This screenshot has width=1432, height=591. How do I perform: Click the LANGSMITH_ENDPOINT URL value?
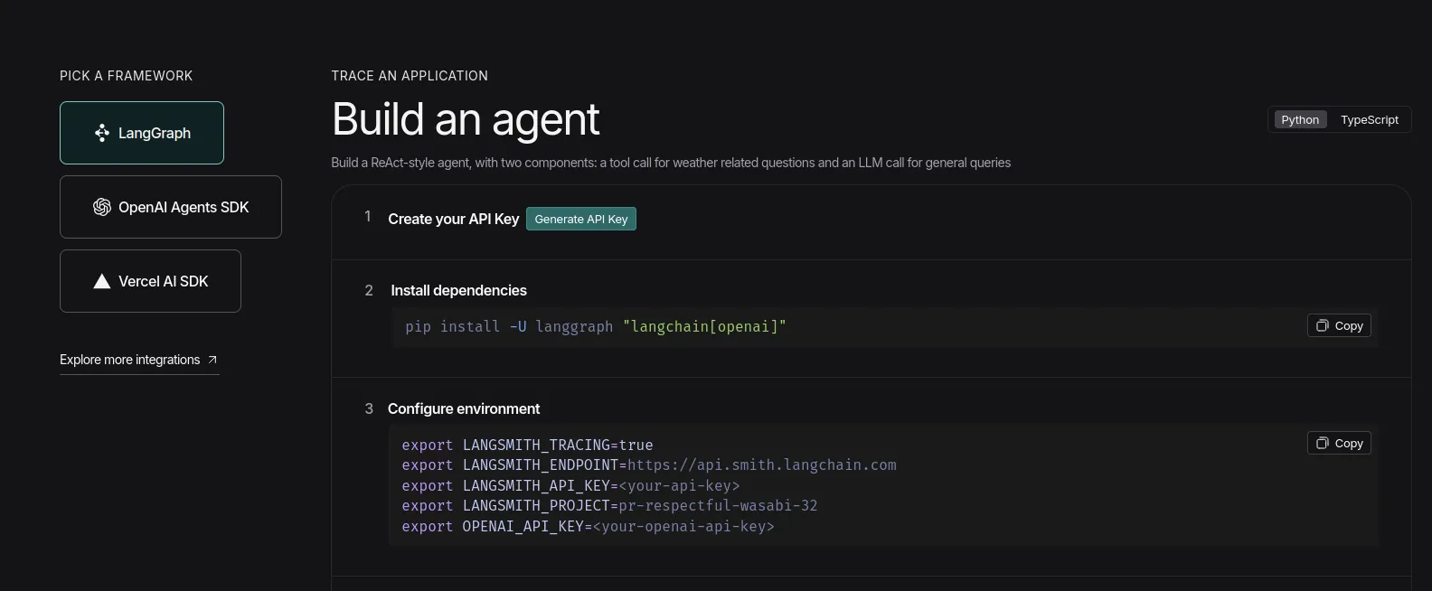(761, 464)
